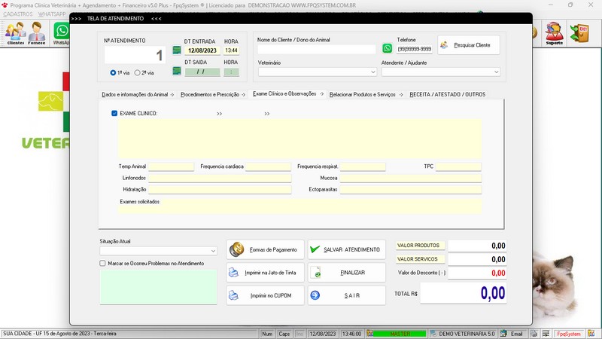Screen dimensions: 602x339
Task: Click the monitor icon in status bar
Action: coord(546,334)
